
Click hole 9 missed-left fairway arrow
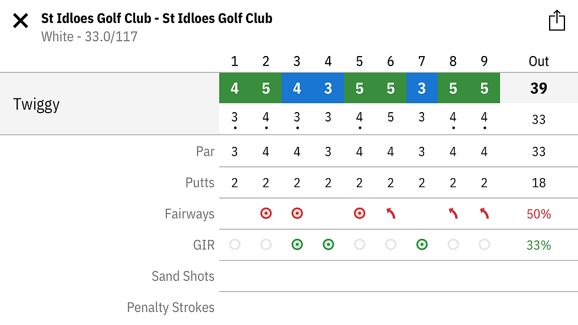point(484,214)
